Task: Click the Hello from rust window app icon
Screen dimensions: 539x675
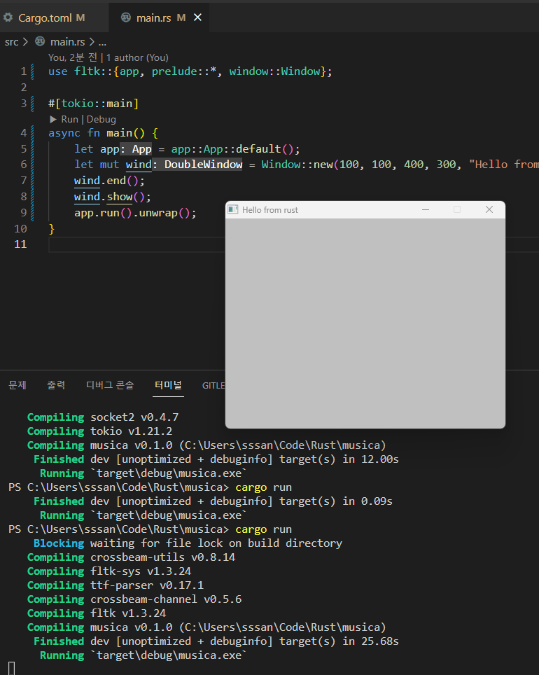Action: (x=233, y=209)
